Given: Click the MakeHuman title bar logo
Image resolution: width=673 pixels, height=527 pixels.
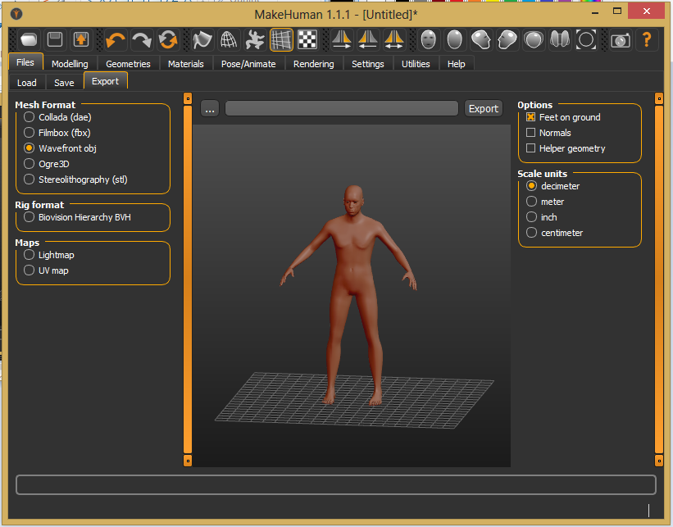Looking at the screenshot, I should [x=16, y=14].
